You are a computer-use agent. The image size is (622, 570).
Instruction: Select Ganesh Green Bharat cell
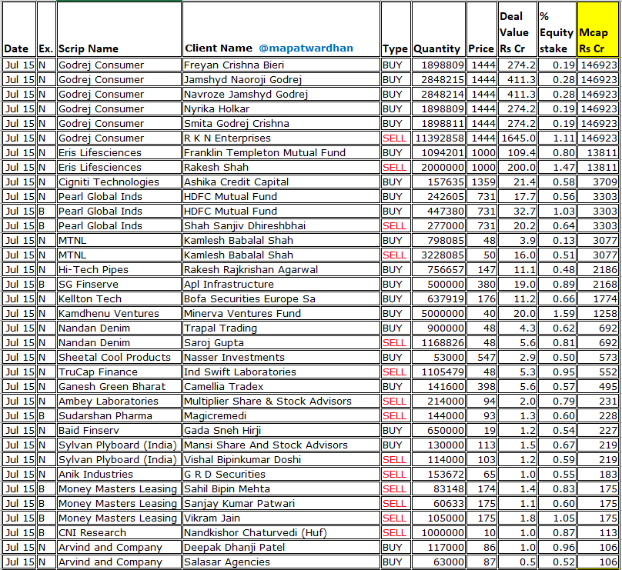click(x=119, y=387)
